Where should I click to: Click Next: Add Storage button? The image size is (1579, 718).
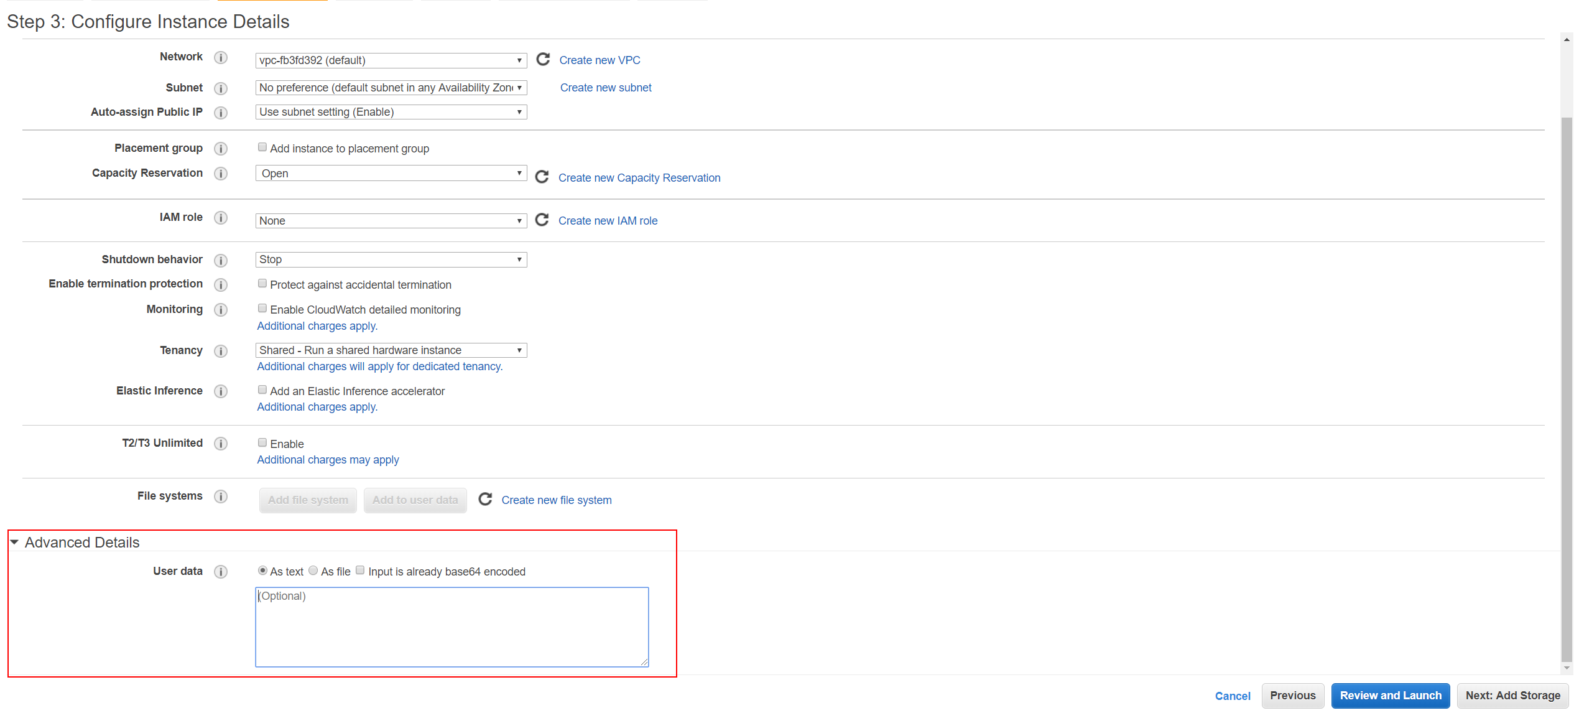pyautogui.click(x=1512, y=696)
